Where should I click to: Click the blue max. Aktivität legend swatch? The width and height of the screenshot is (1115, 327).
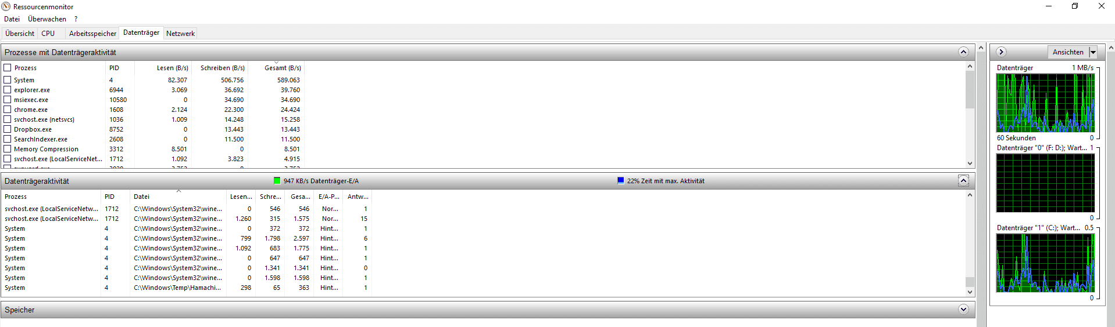621,181
